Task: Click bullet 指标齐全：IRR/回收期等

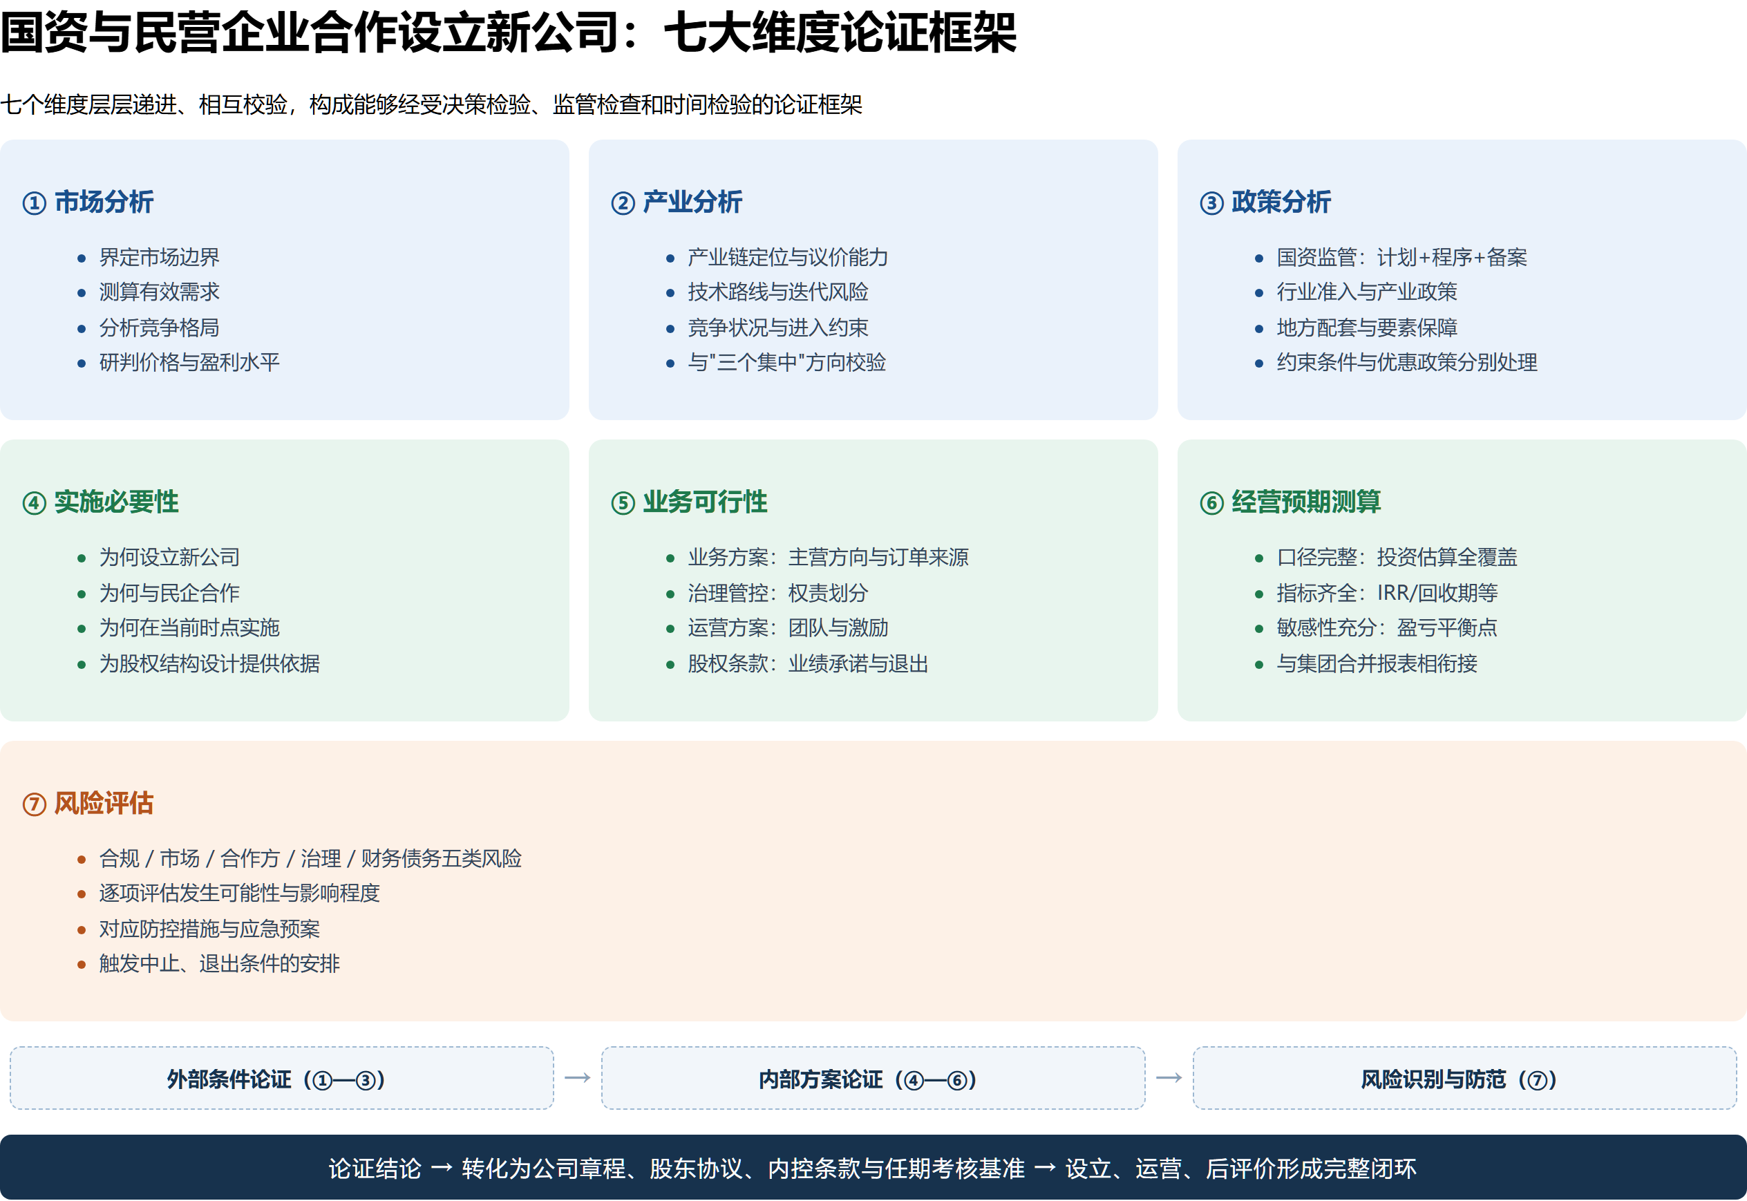Action: pyautogui.click(x=1388, y=593)
